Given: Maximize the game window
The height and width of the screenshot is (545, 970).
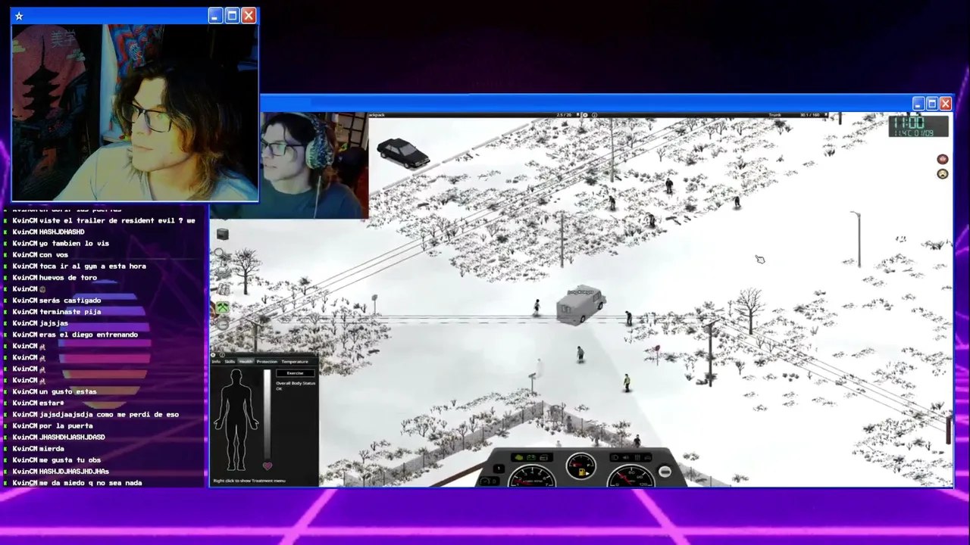Looking at the screenshot, I should click(x=932, y=104).
